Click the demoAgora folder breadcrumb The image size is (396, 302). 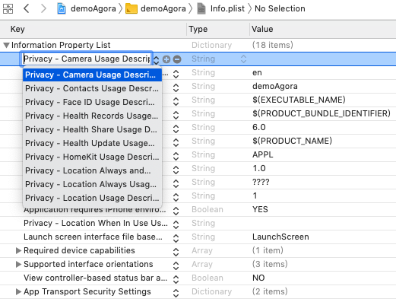coord(156,8)
